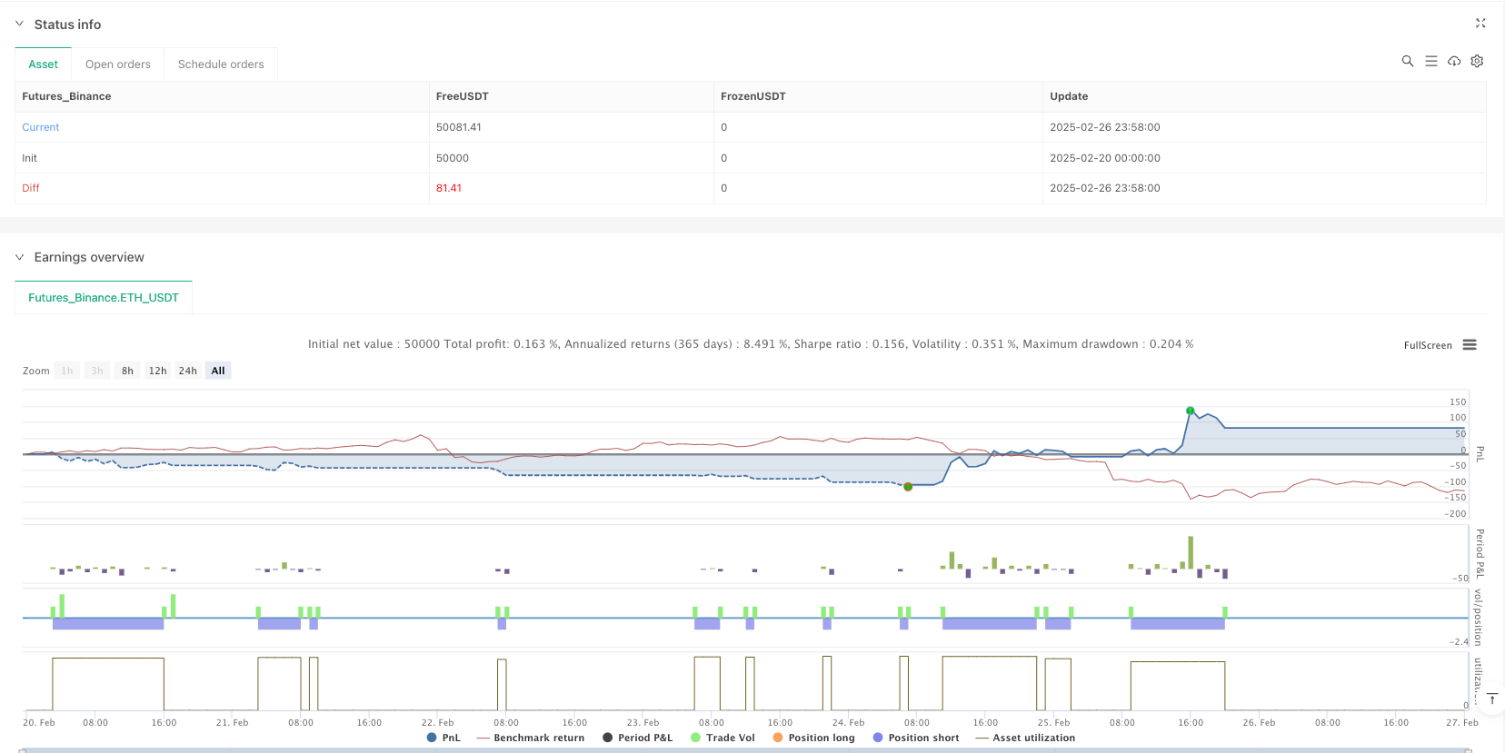The width and height of the screenshot is (1505, 753).
Task: Click the cloud download icon
Action: click(1454, 61)
